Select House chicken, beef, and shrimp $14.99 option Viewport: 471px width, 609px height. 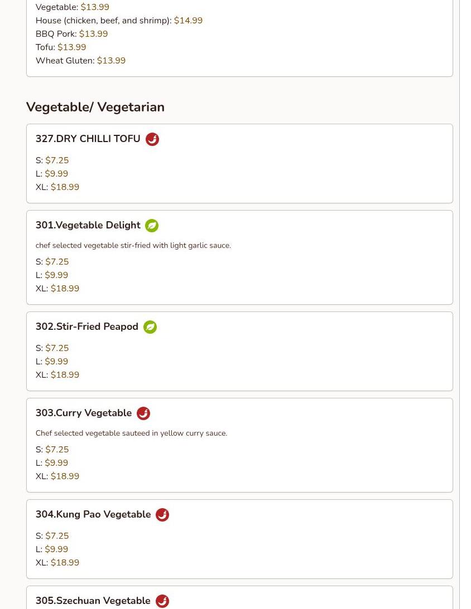(x=119, y=21)
